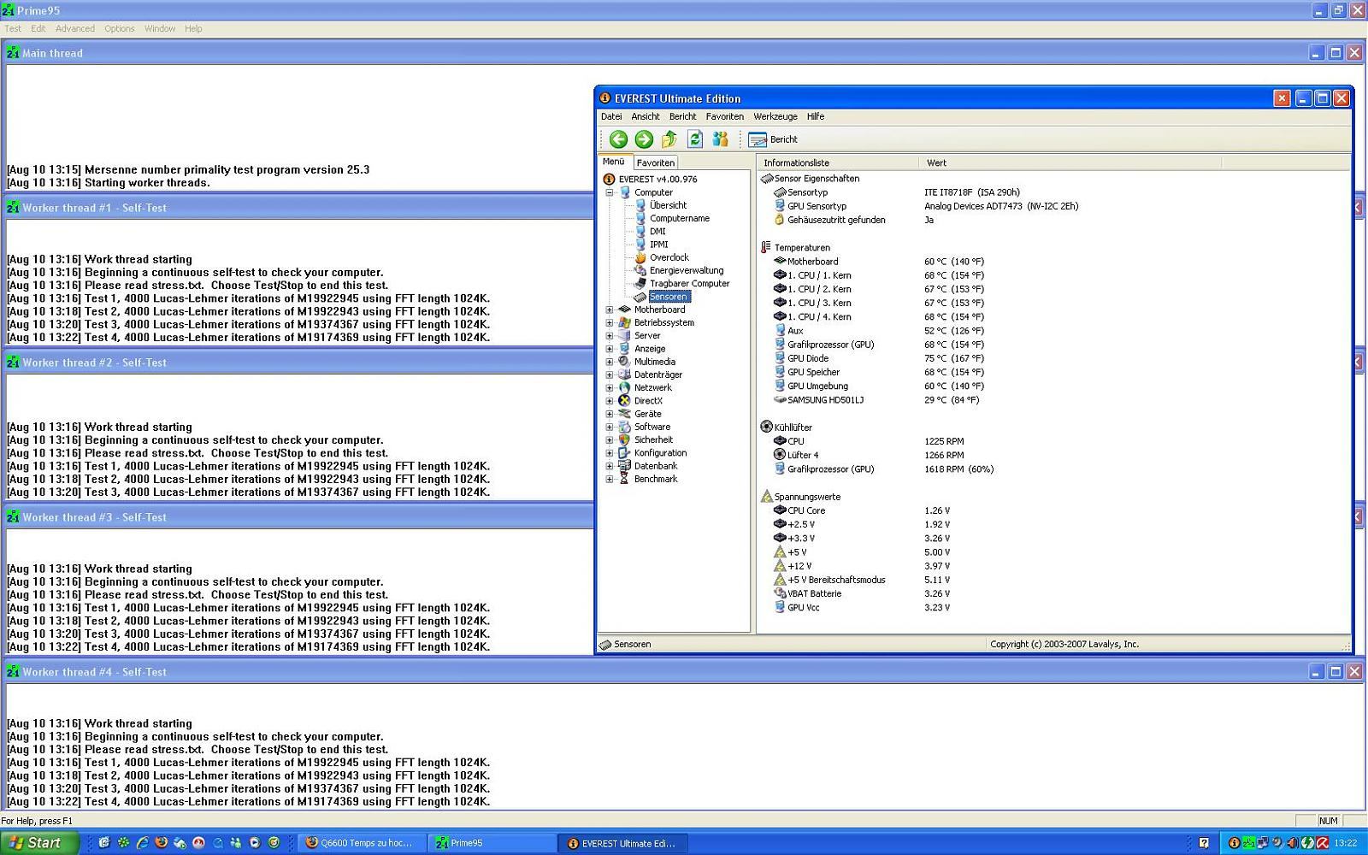This screenshot has height=855, width=1368.
Task: Click the folder up-level icon in EVEREST toolbar
Action: [669, 139]
